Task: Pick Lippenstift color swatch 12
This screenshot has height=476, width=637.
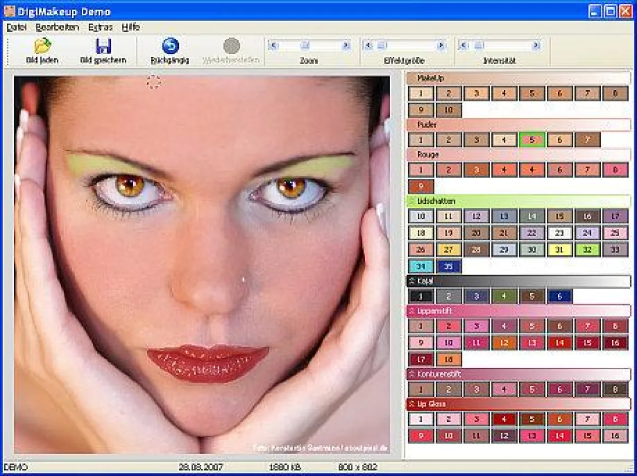Action: 503,342
